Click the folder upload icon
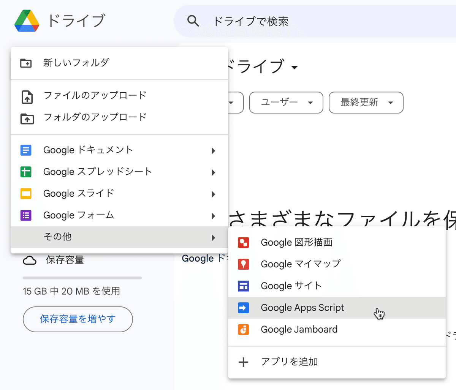456x390 pixels. tap(27, 119)
